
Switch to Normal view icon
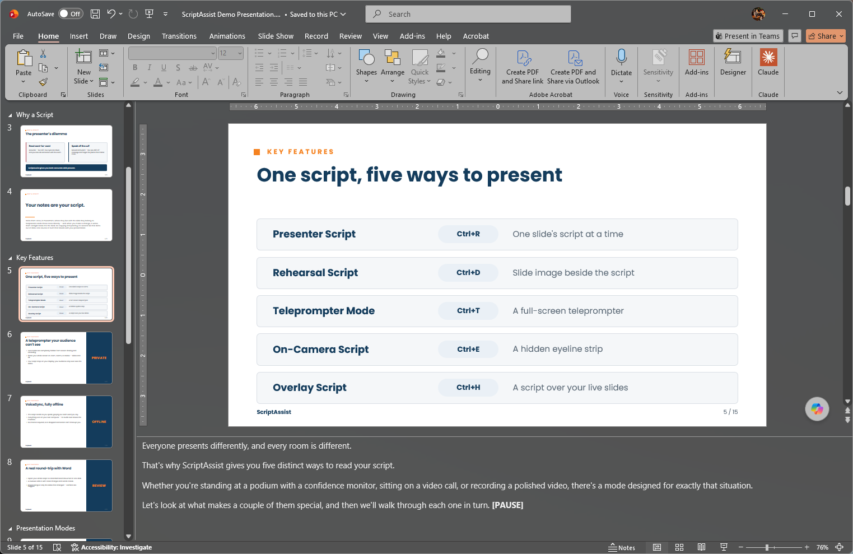(657, 547)
